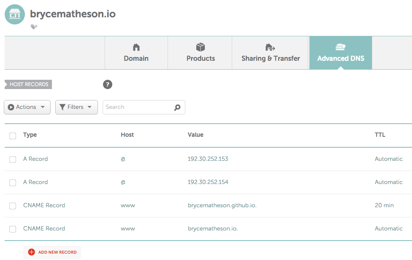Viewport: 412px width, 260px height.
Task: Click the add-tag icon under the domain name
Action: tap(34, 27)
